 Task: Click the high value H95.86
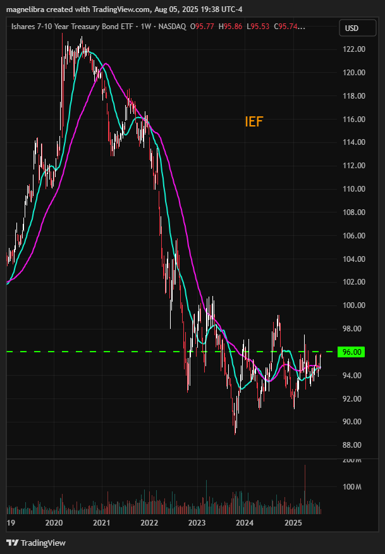230,27
